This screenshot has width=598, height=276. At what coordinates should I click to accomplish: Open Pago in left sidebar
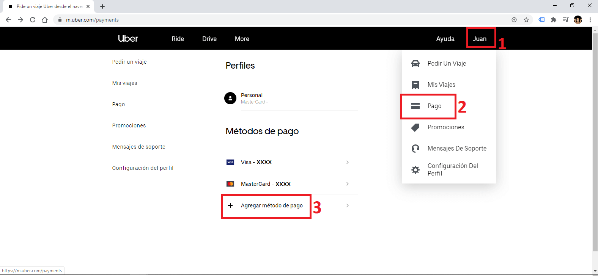(x=118, y=104)
